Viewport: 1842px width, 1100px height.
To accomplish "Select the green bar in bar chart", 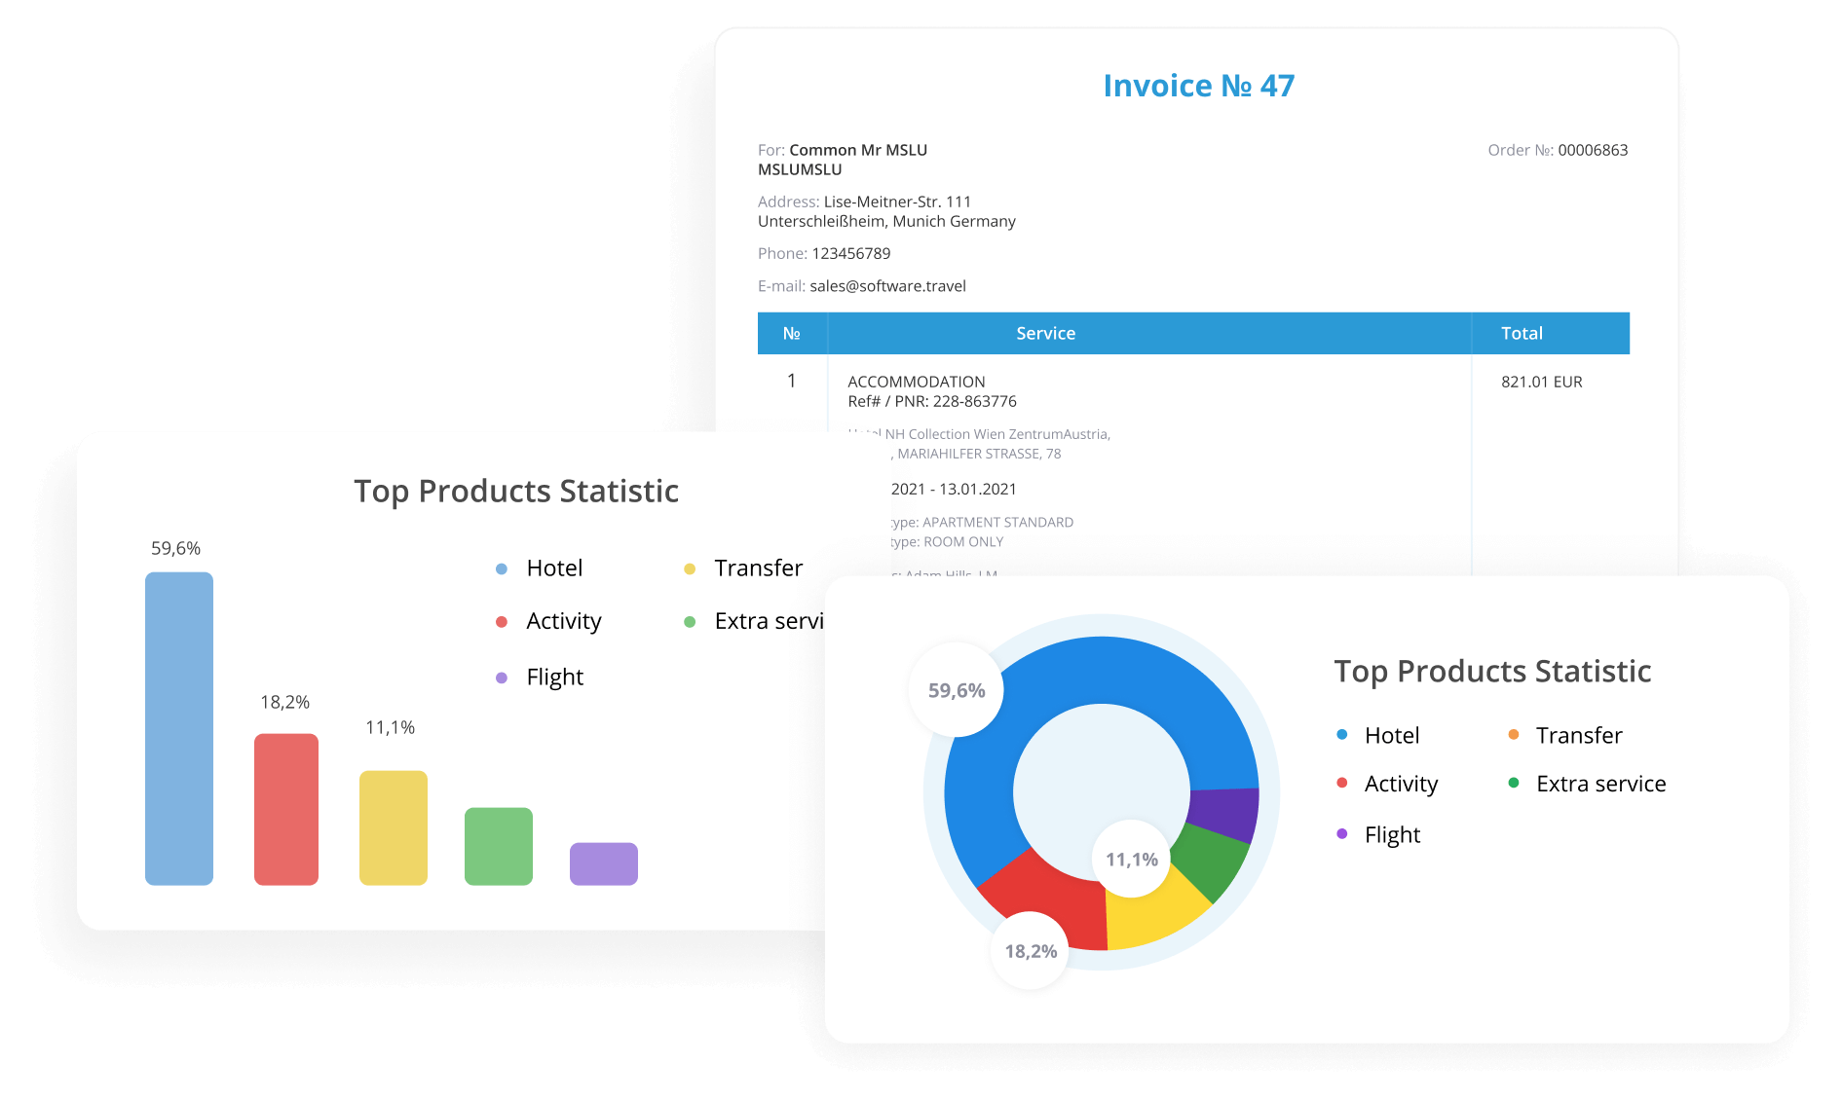I will pyautogui.click(x=499, y=846).
